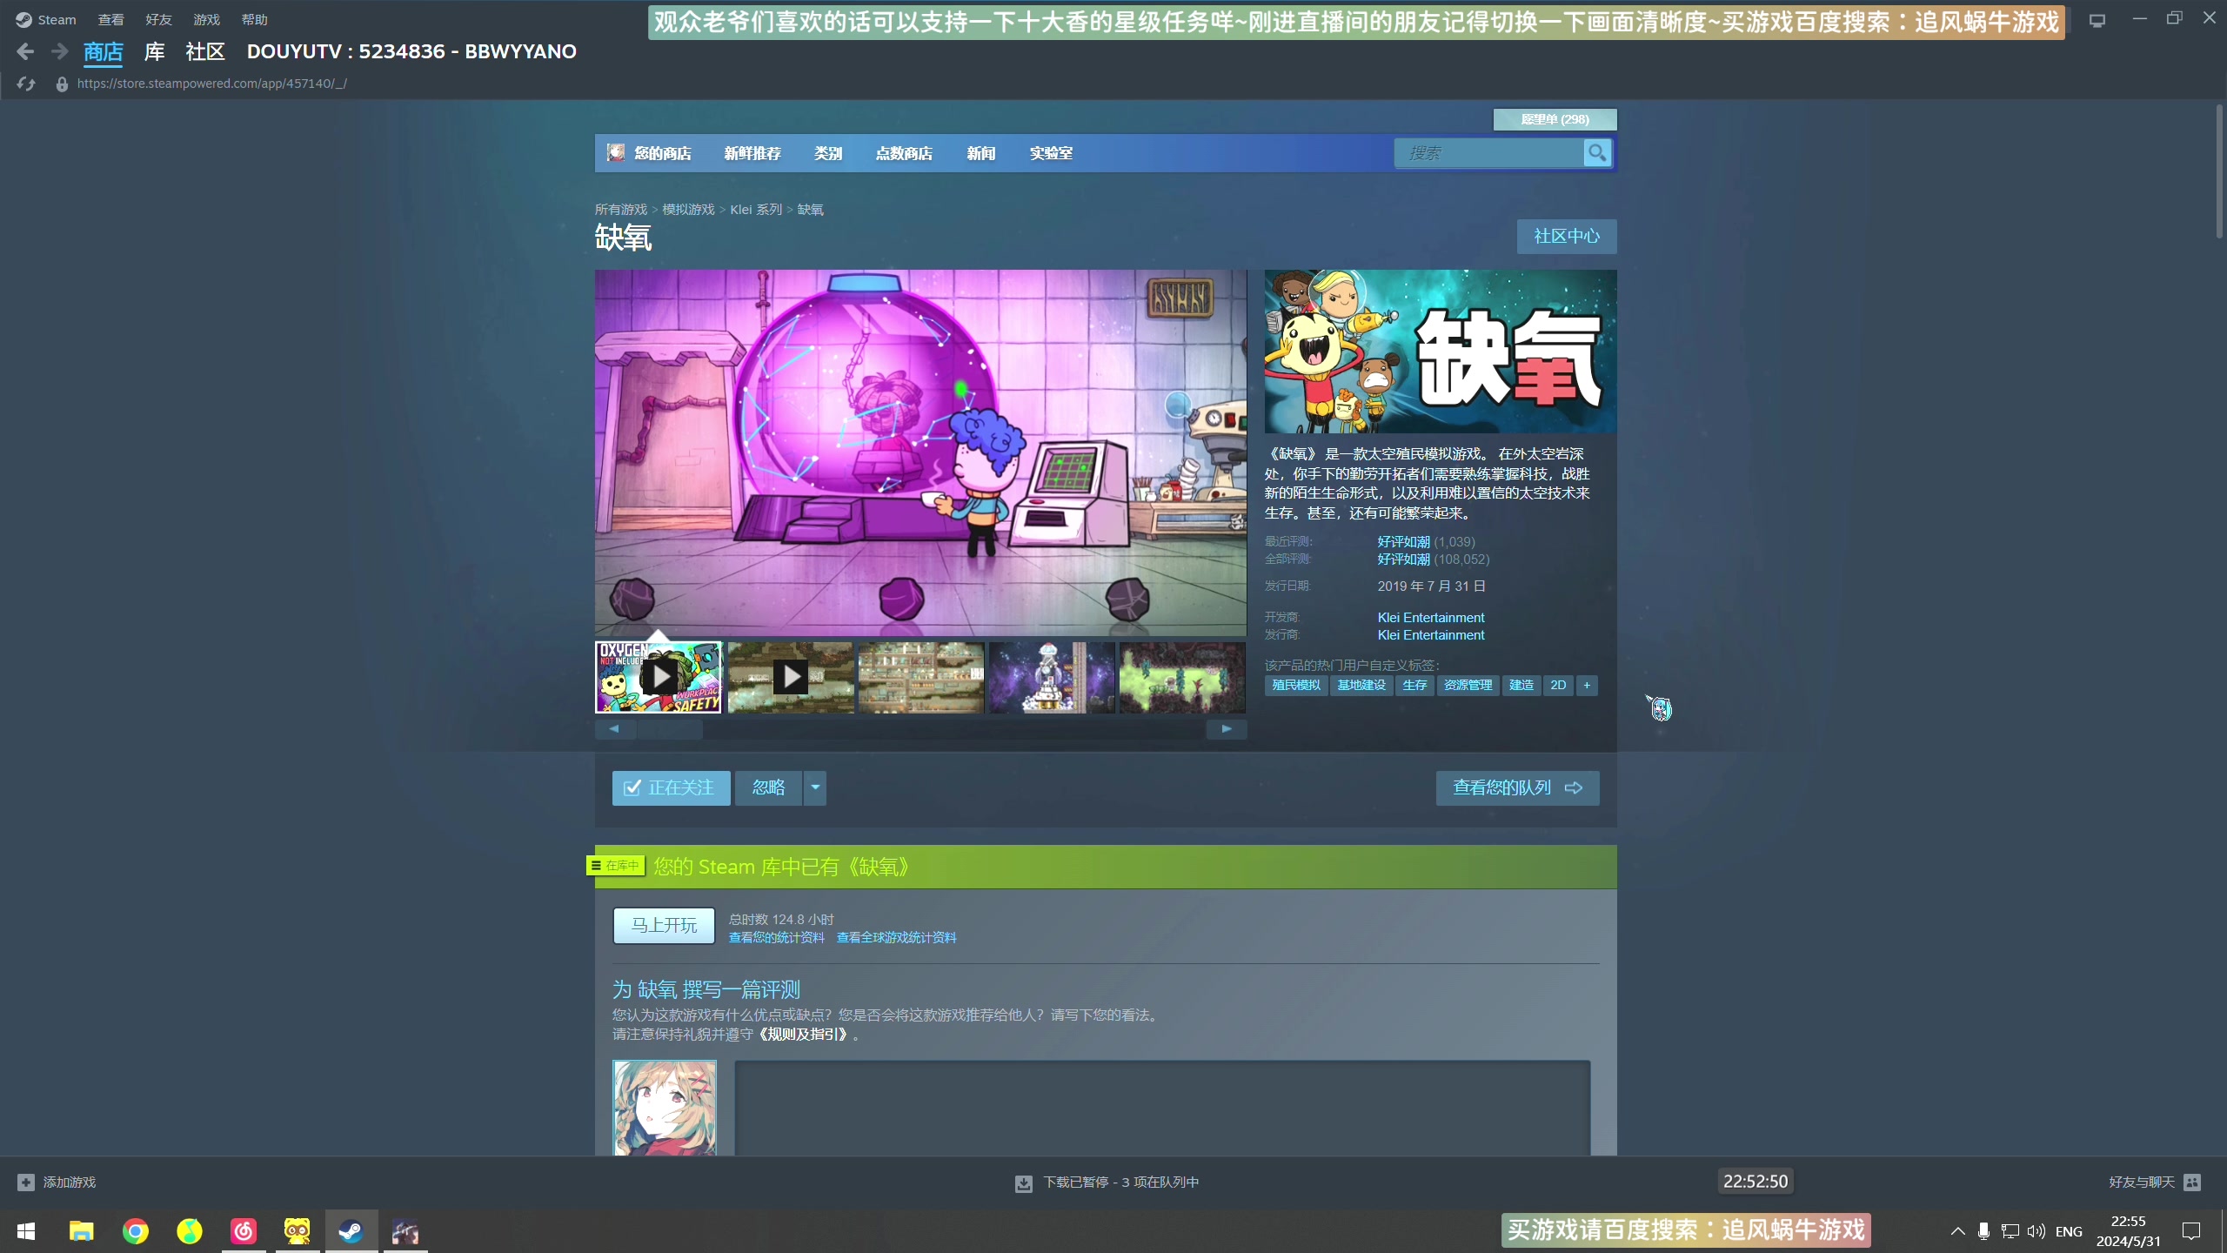The height and width of the screenshot is (1253, 2227).
Task: Go back with the back arrow
Action: (x=25, y=52)
